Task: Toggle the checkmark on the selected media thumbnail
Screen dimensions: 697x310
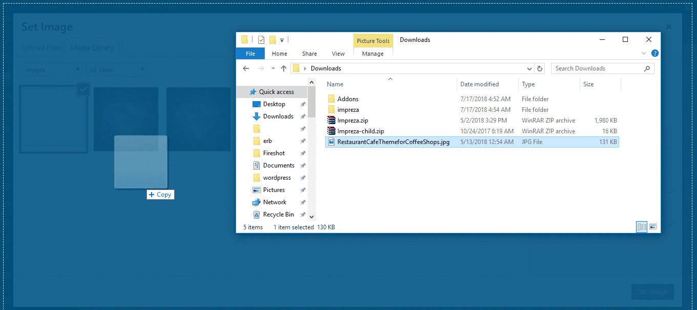Action: pos(84,89)
